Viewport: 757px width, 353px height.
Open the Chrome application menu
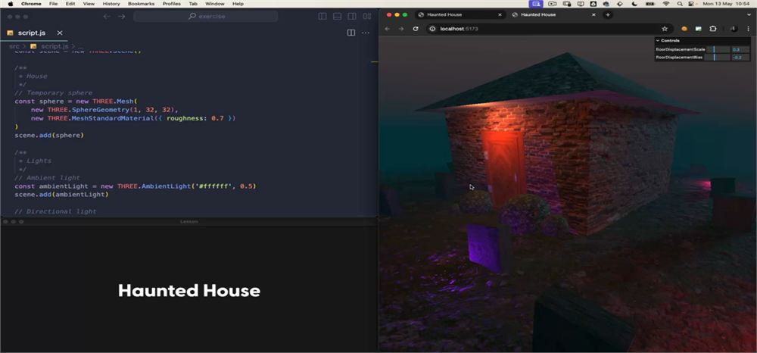click(x=31, y=3)
